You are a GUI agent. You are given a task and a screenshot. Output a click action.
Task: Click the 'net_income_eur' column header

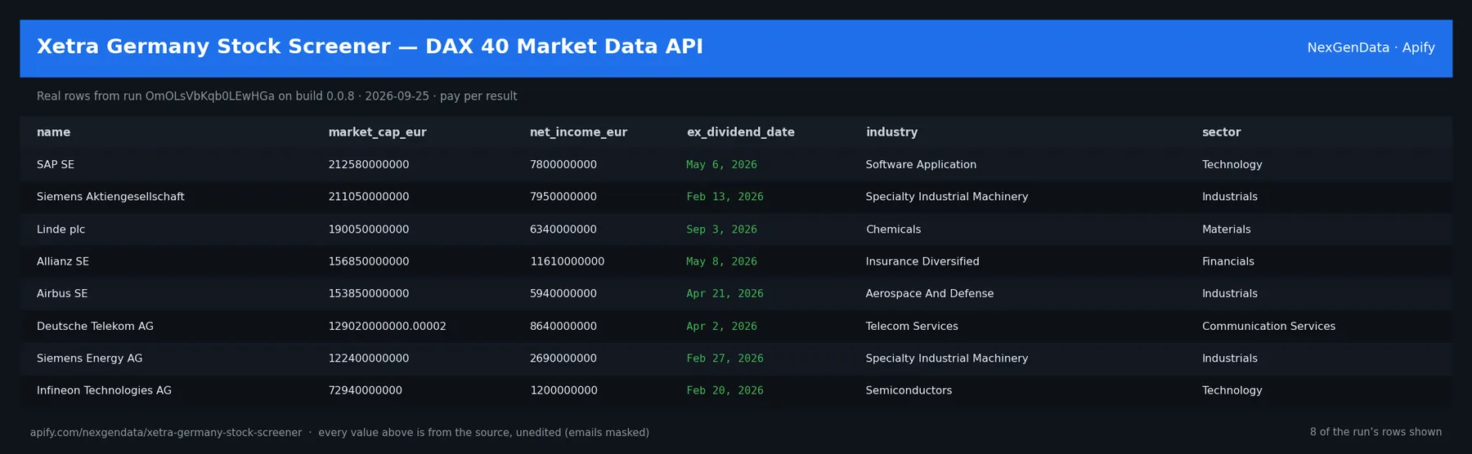click(x=578, y=132)
